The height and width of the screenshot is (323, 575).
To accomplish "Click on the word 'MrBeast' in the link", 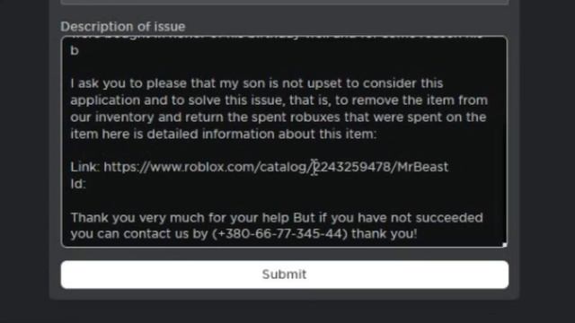I will [422, 167].
